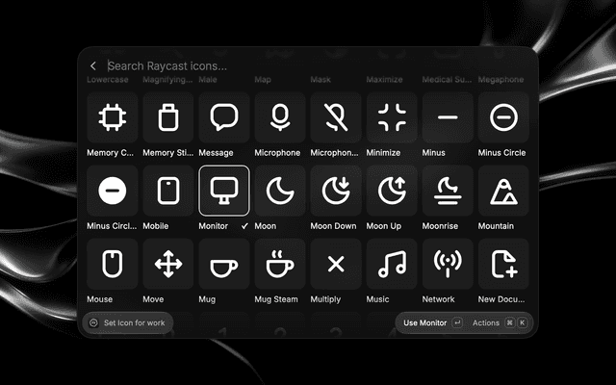This screenshot has width=616, height=385.
Task: Pick the plain Mug icon
Action: tap(224, 264)
